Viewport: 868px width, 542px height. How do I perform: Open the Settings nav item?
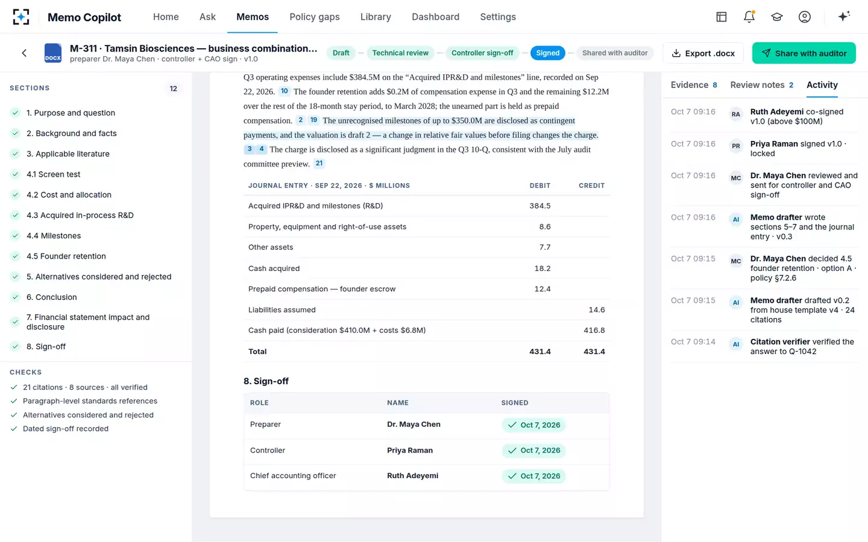[x=498, y=17]
